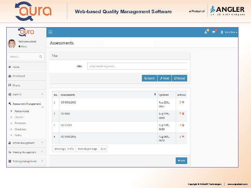The width and height of the screenshot is (251, 188).
Task: Click the large aura header logo
Action: (33, 11)
